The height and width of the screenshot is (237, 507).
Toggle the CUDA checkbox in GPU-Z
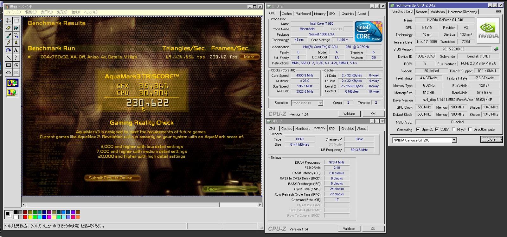pos(437,129)
